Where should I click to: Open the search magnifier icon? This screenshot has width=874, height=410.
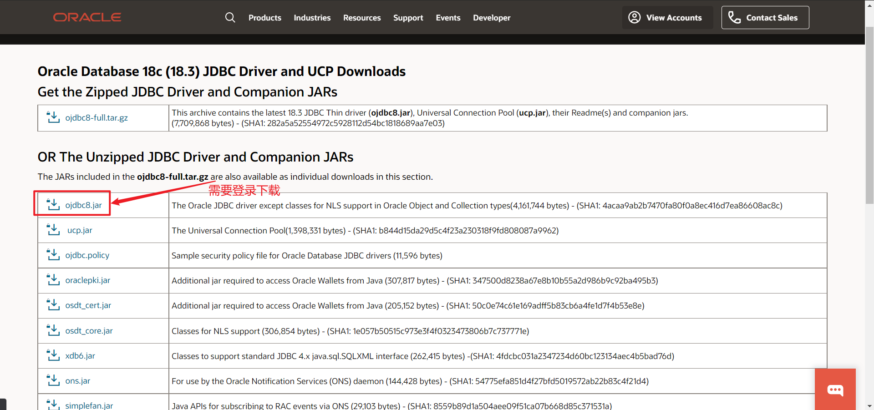pyautogui.click(x=230, y=17)
